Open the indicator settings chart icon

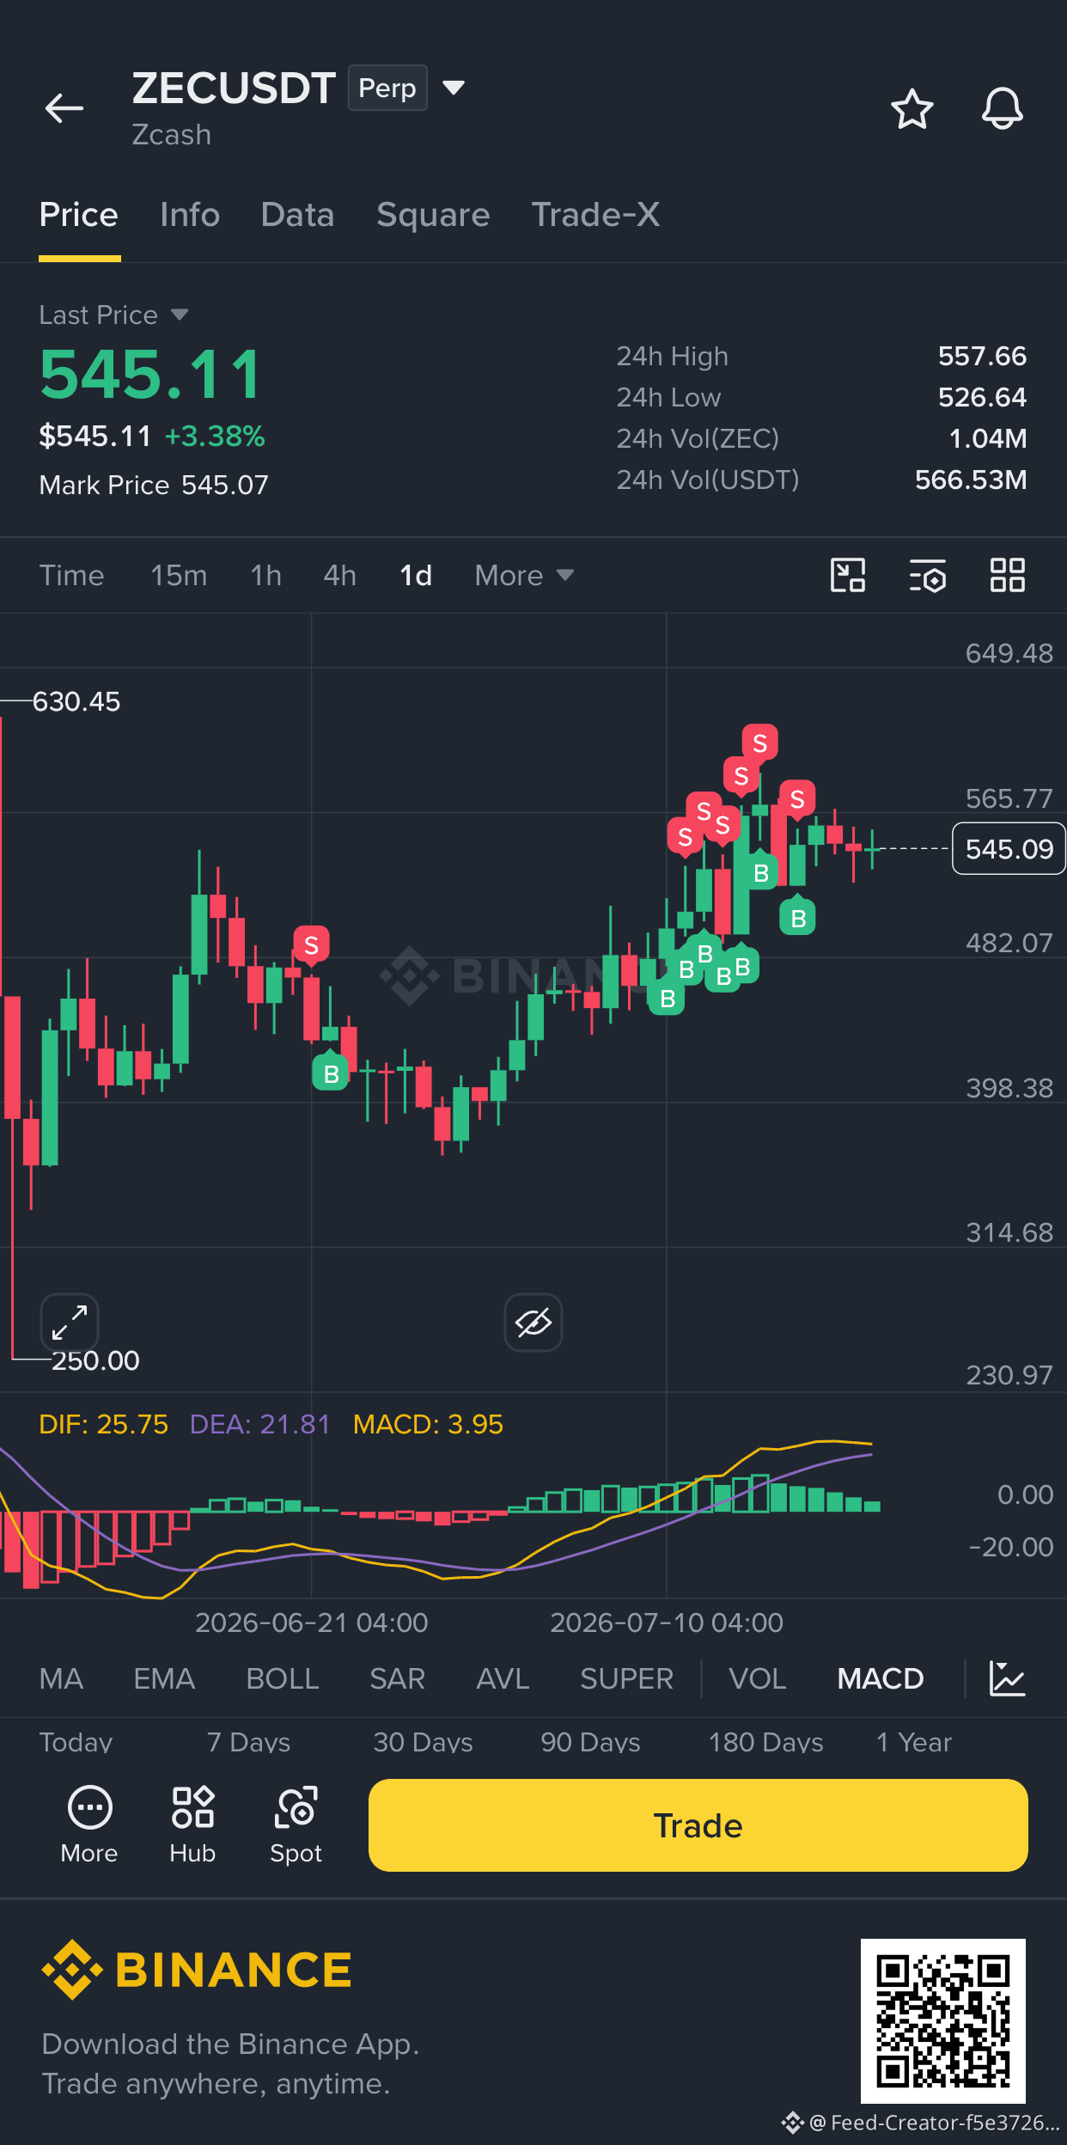[1007, 1678]
